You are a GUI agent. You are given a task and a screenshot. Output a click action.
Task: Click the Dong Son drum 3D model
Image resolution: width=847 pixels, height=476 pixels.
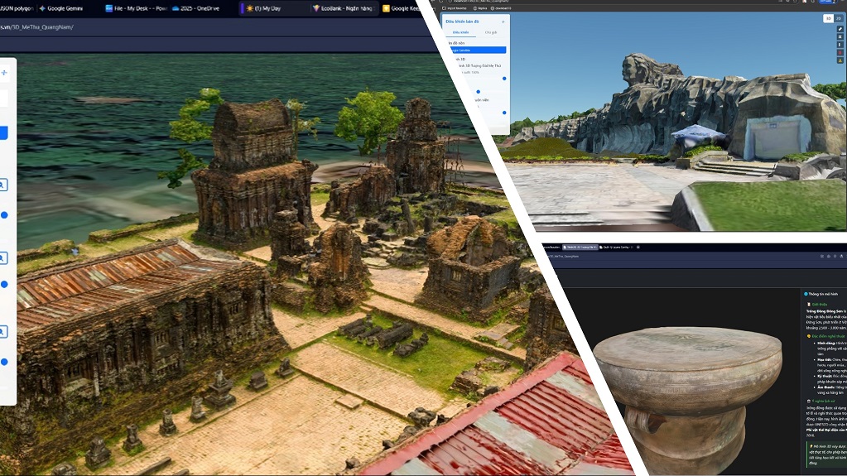click(x=689, y=400)
